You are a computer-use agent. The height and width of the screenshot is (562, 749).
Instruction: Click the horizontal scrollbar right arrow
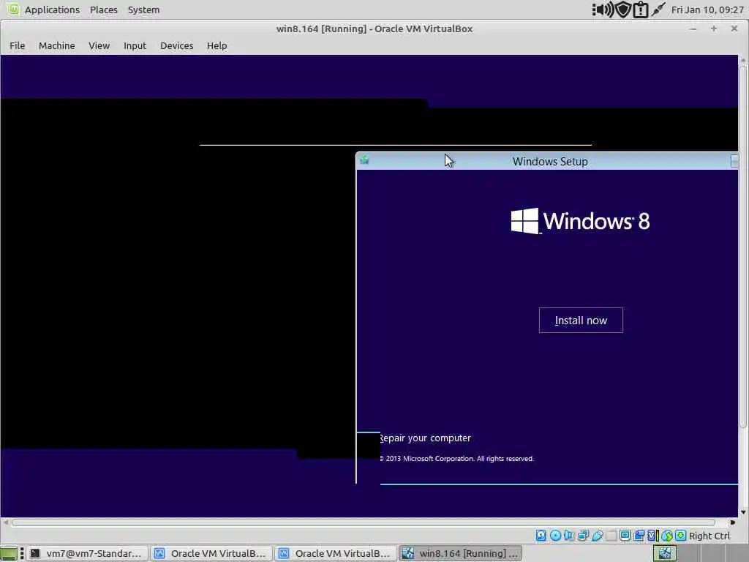click(733, 522)
